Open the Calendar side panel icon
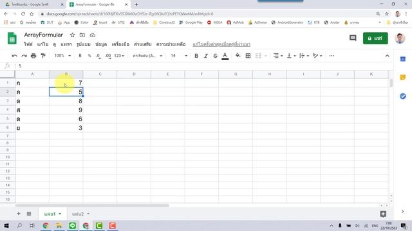The image size is (412, 231). [x=402, y=59]
